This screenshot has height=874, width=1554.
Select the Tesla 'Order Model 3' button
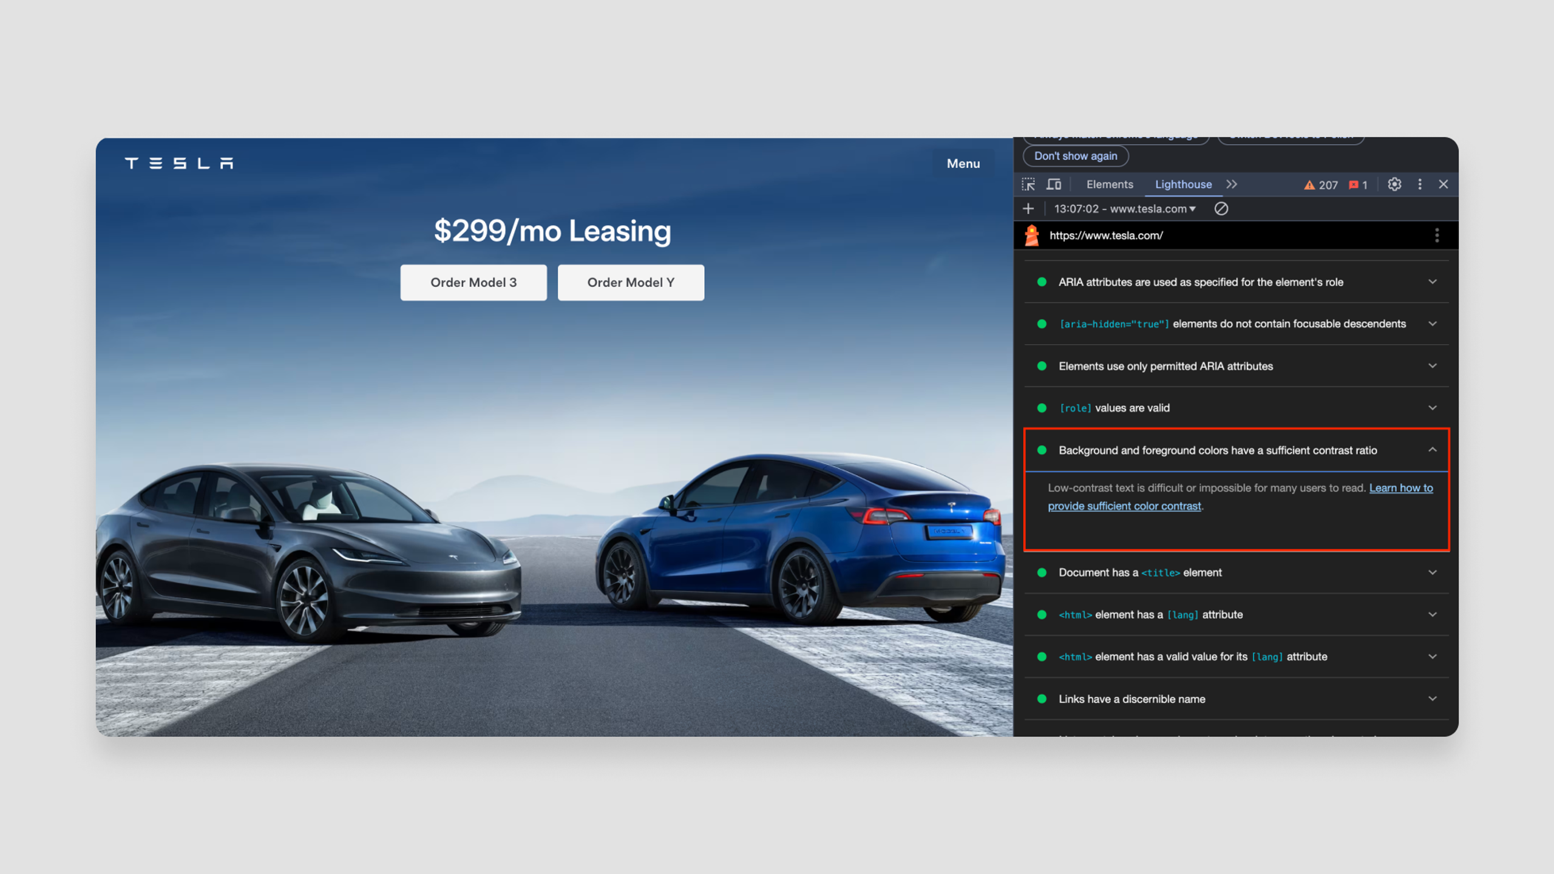(473, 282)
